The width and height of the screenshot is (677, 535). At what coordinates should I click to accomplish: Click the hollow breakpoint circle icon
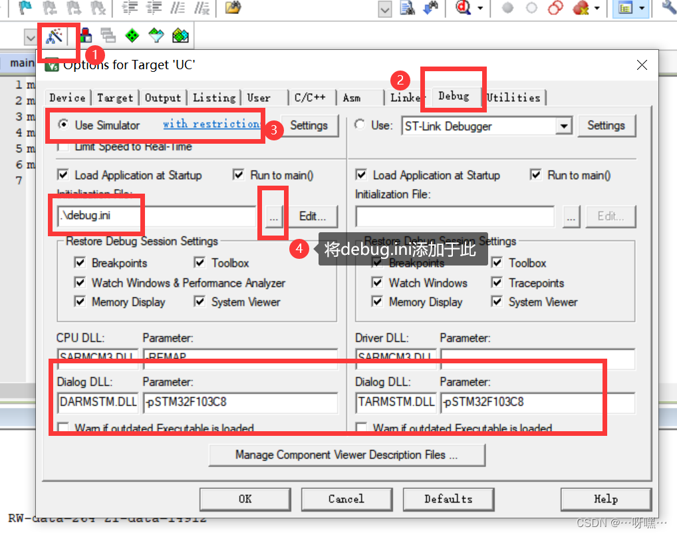pyautogui.click(x=531, y=8)
